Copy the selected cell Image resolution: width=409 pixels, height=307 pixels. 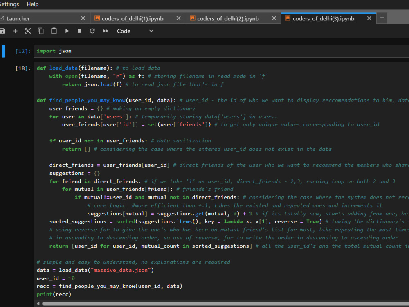40,31
